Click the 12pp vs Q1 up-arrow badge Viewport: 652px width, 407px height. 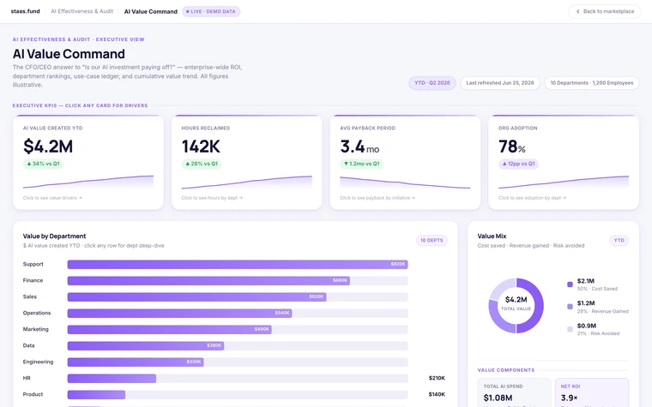(x=518, y=164)
